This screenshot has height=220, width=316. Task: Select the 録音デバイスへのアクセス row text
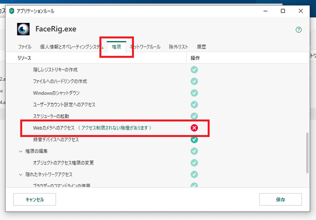pyautogui.click(x=56, y=139)
